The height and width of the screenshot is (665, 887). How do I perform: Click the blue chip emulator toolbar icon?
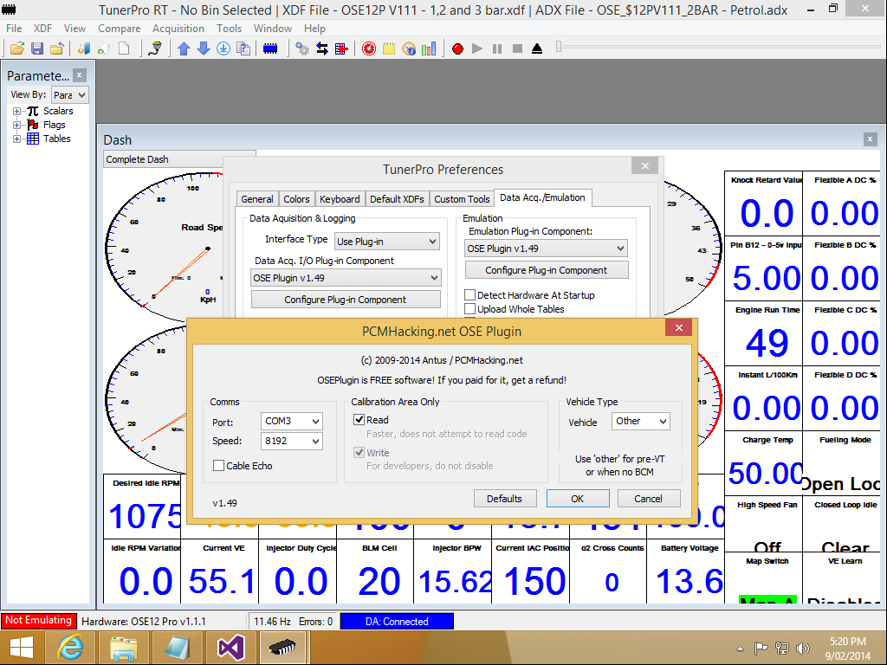(270, 48)
